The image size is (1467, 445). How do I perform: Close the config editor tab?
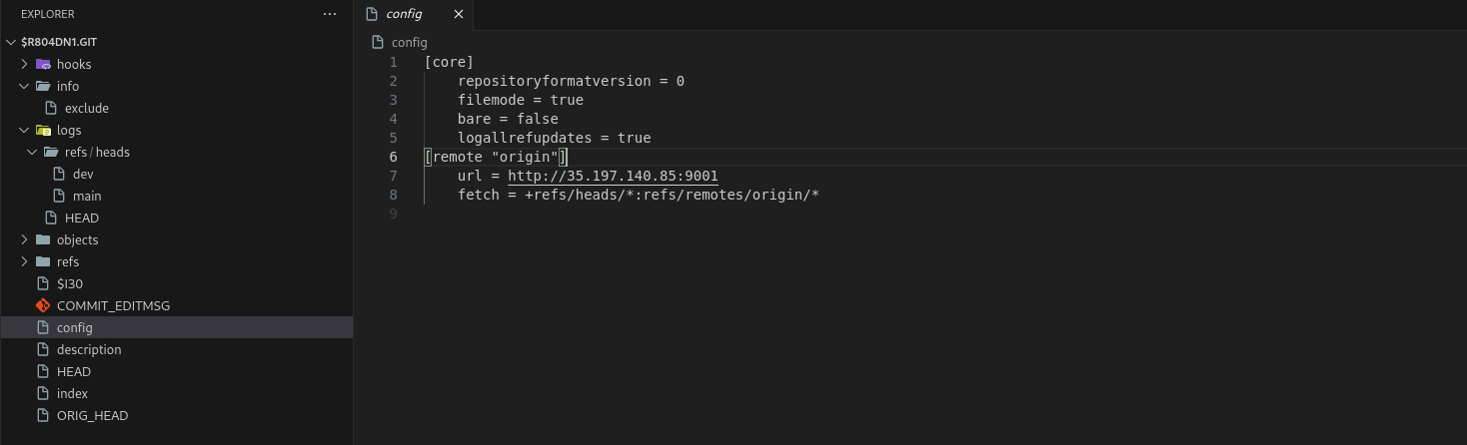click(x=459, y=14)
